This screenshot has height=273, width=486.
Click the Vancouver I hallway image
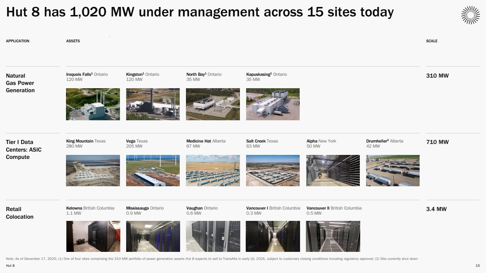click(273, 236)
